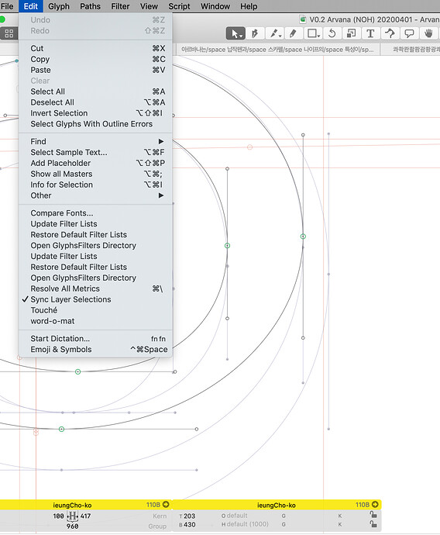Click the Group field under Kern
The height and width of the screenshot is (535, 440).
coord(157,526)
